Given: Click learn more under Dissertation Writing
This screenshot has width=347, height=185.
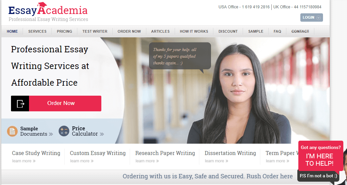Looking at the screenshot, I should pos(216,161).
